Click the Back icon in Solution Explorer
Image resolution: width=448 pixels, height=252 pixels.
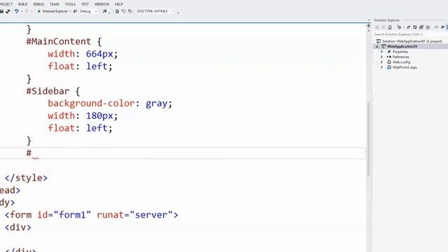coord(377,27)
